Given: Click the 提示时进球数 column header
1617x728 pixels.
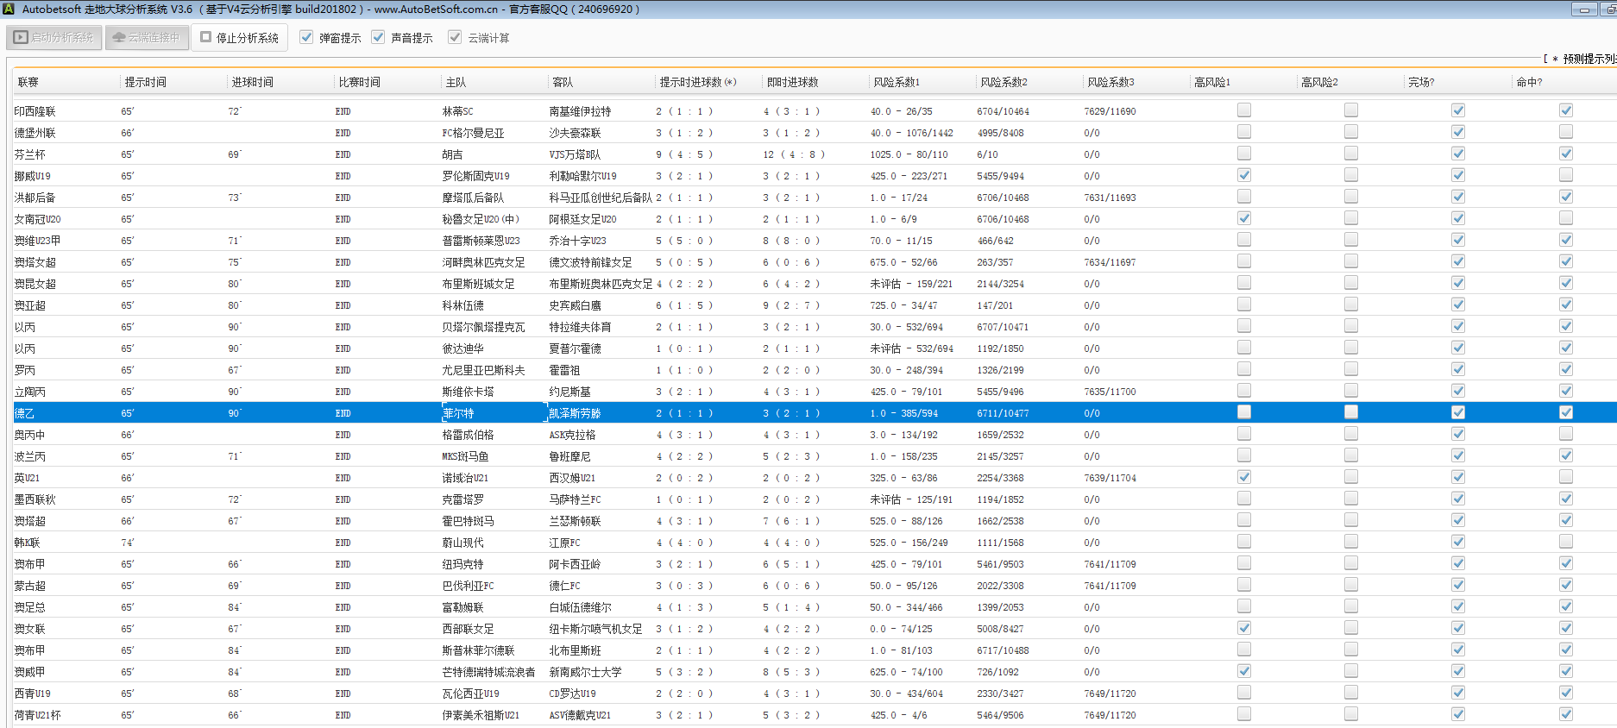Looking at the screenshot, I should (x=697, y=82).
